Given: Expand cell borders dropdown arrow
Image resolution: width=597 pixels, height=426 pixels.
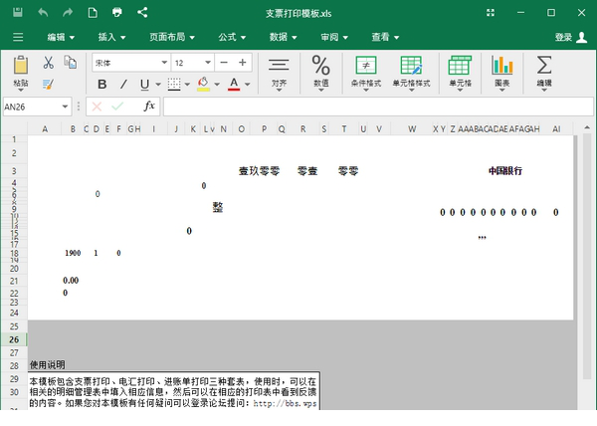Looking at the screenshot, I should 187,85.
